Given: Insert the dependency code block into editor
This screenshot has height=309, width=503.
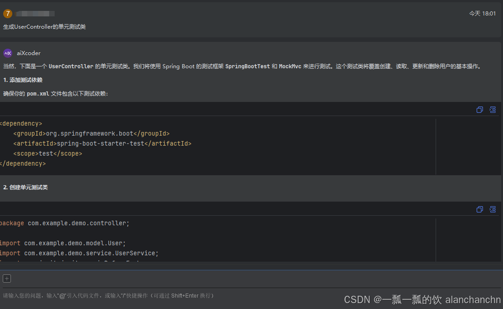Looking at the screenshot, I should [493, 110].
